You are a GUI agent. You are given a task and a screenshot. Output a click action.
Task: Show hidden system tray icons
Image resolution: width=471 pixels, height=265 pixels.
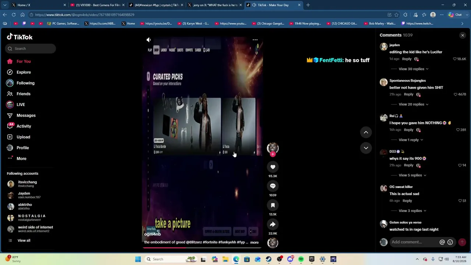pos(417,259)
